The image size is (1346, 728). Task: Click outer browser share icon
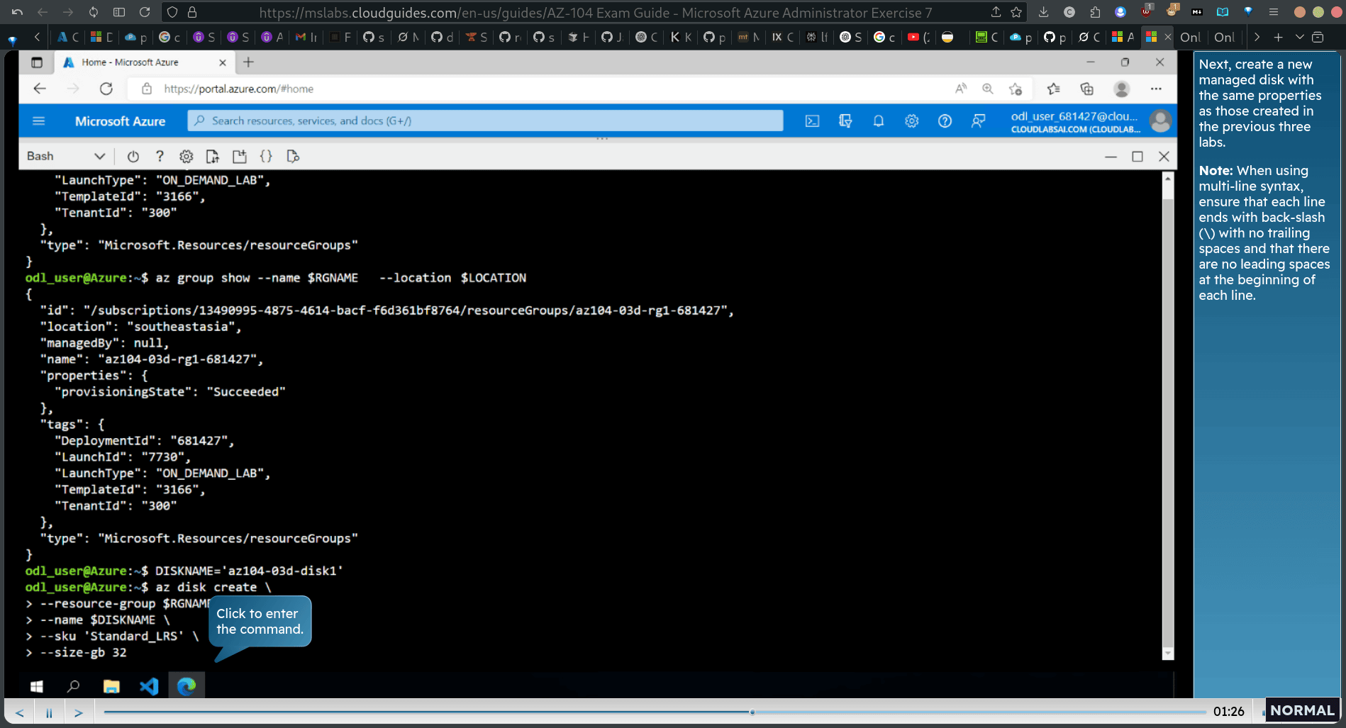996,12
